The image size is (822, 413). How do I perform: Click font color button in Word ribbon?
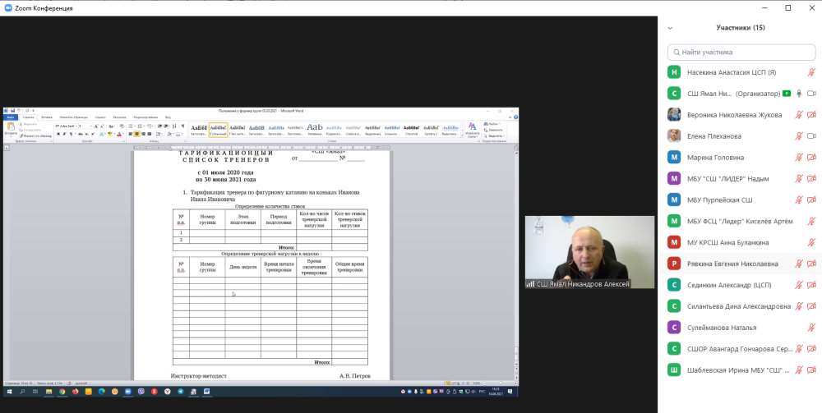[119, 135]
